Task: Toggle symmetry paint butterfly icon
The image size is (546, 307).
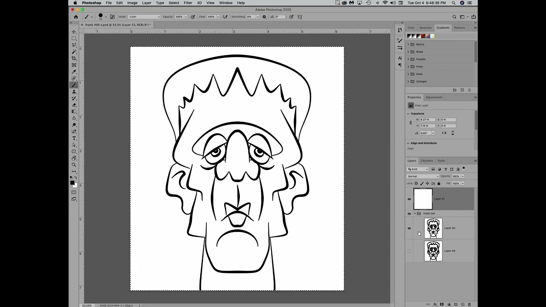Action: pos(300,17)
